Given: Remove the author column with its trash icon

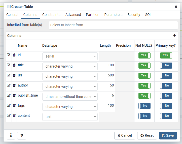Looking at the screenshot, I should [x=14, y=85].
